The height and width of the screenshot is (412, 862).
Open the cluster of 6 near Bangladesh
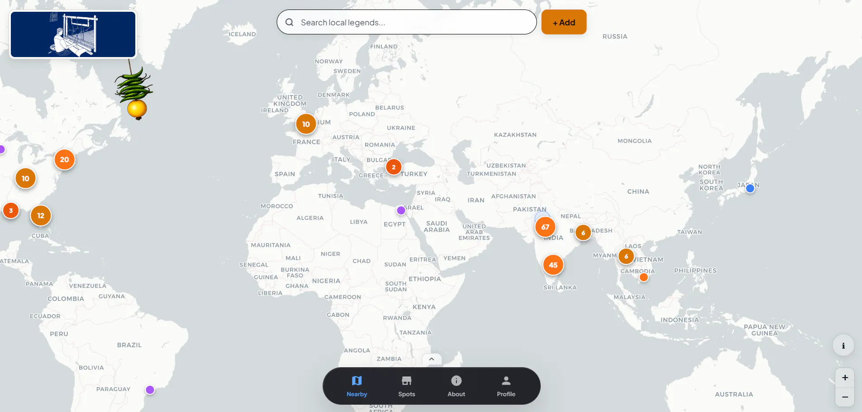click(x=583, y=233)
